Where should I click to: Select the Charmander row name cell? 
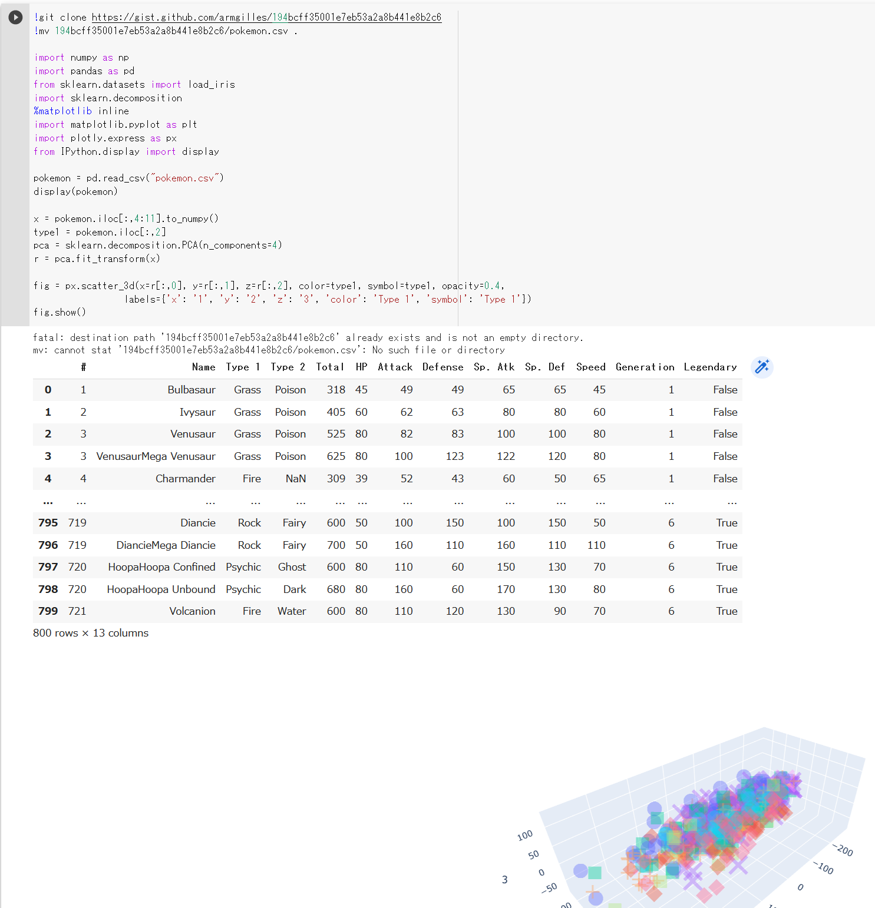[185, 479]
